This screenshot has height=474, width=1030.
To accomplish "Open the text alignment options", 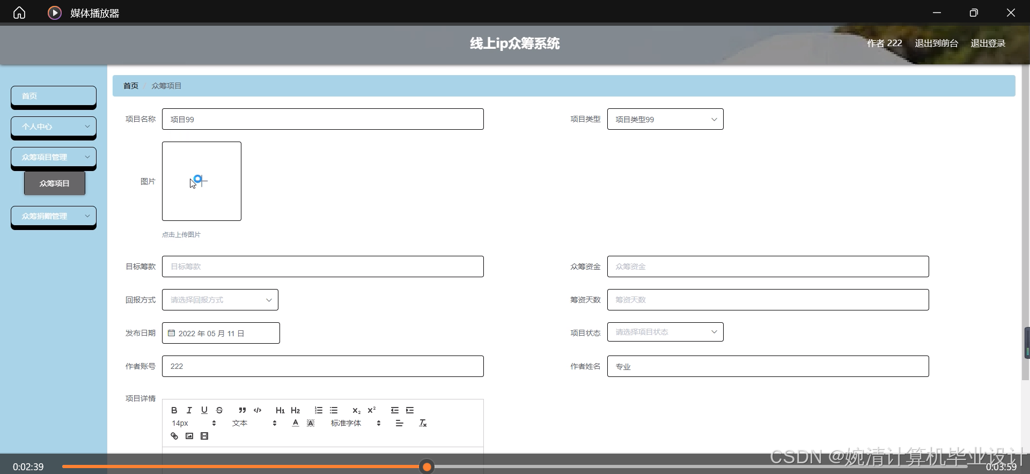I will 400,423.
